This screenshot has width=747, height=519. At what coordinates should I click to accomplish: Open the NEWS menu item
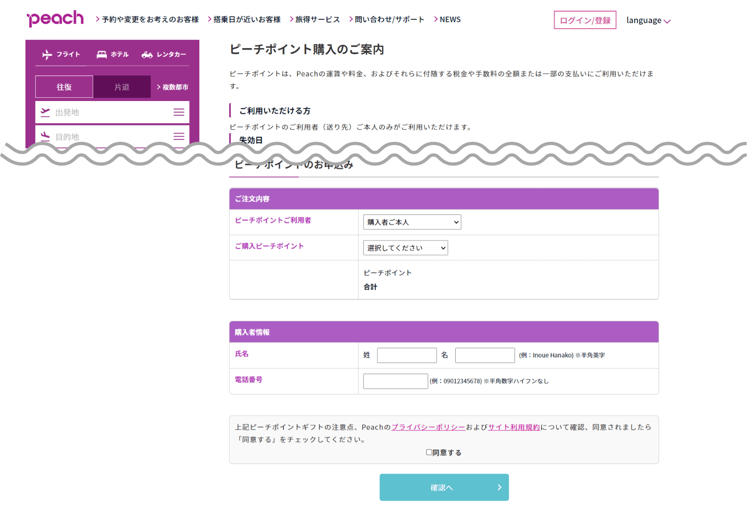pyautogui.click(x=447, y=19)
